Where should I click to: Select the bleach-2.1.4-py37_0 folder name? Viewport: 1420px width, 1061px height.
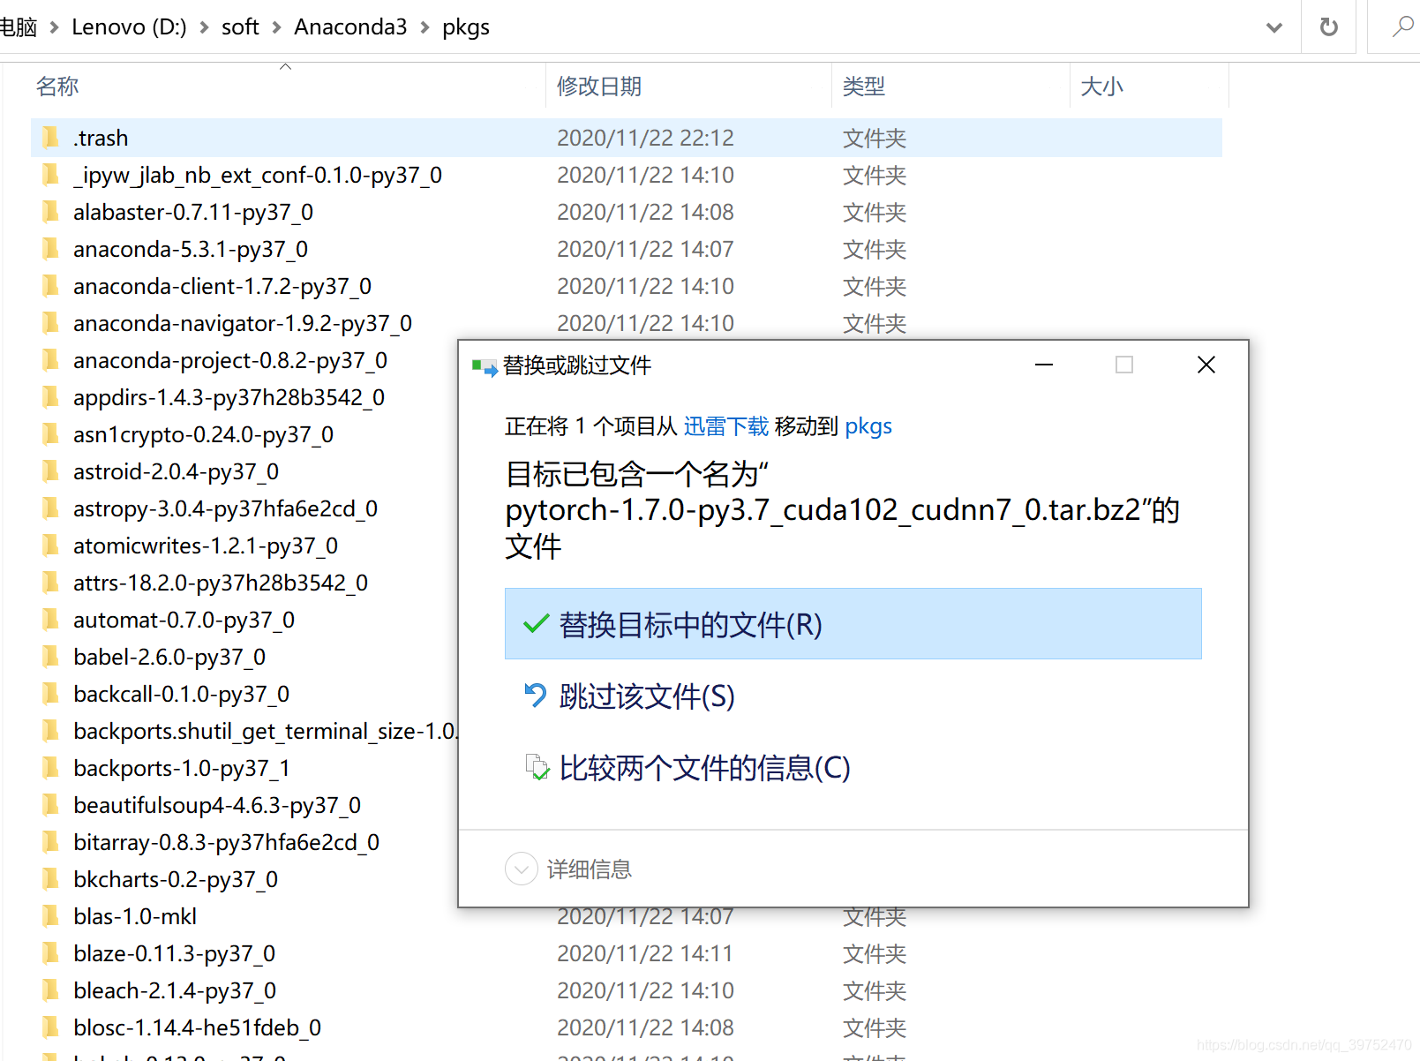tap(175, 990)
